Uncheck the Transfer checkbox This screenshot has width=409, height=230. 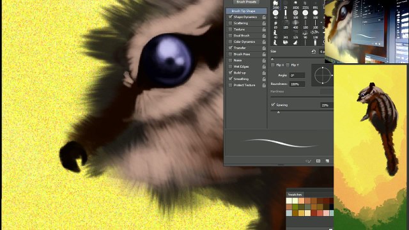pos(230,48)
